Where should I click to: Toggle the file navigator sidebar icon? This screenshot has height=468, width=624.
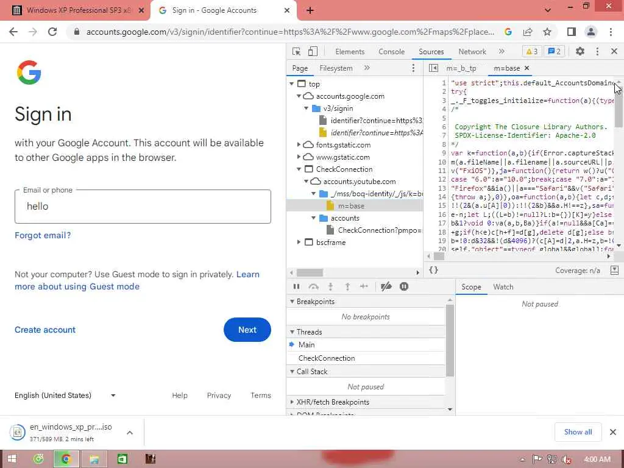[433, 68]
